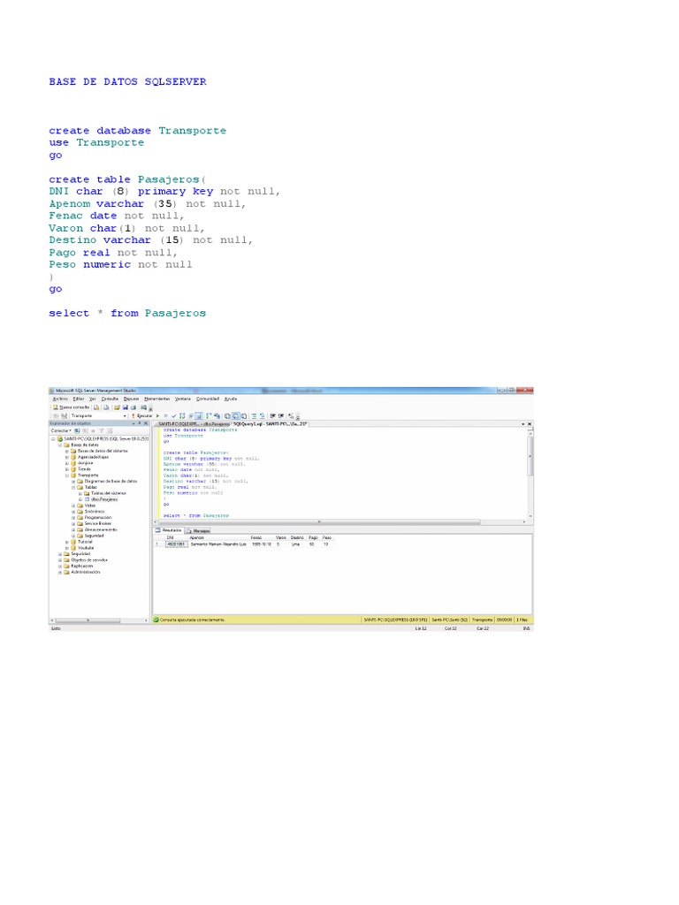This screenshot has width=679, height=905.
Task: Click the green debug play icon
Action: click(x=158, y=415)
